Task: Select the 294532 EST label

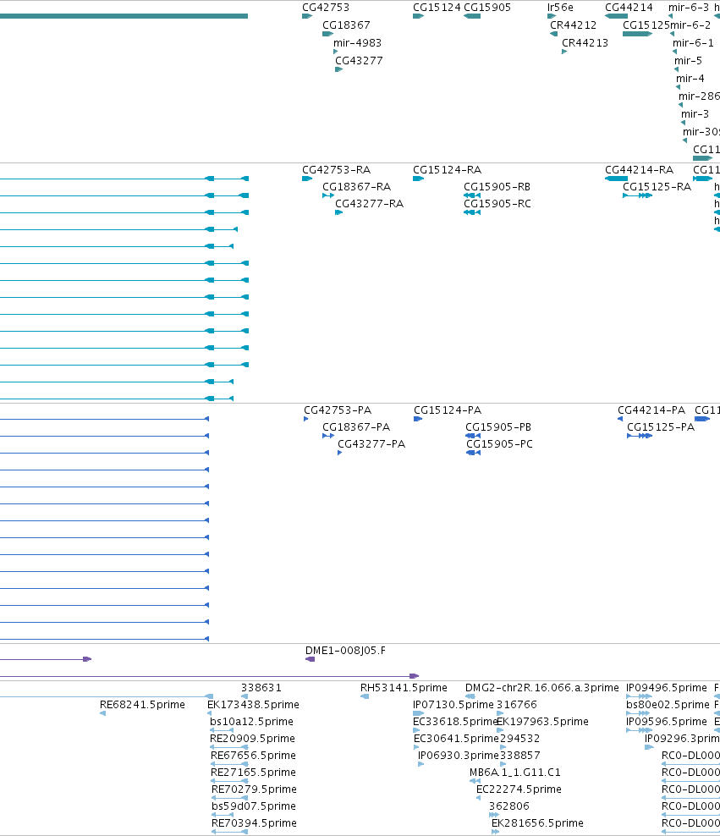Action: 519,739
